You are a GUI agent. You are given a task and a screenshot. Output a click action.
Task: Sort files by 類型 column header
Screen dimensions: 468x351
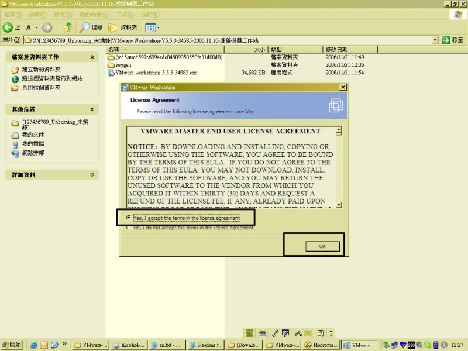tap(295, 49)
